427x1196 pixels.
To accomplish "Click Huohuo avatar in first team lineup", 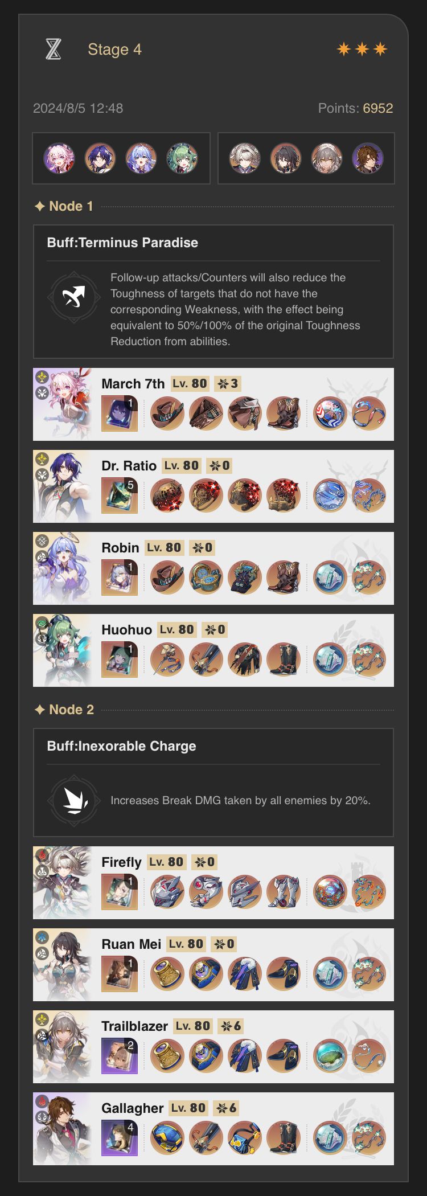I will pyautogui.click(x=182, y=158).
